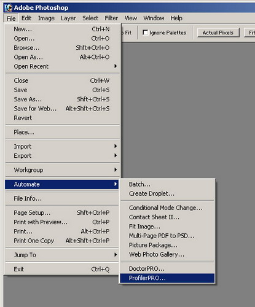Open the Workgroup submenu

62,170
